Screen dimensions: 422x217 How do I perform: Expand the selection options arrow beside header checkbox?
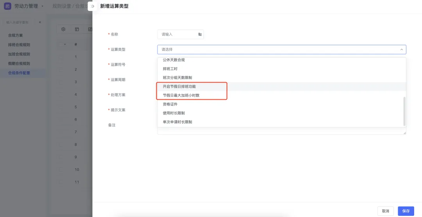(x=65, y=44)
